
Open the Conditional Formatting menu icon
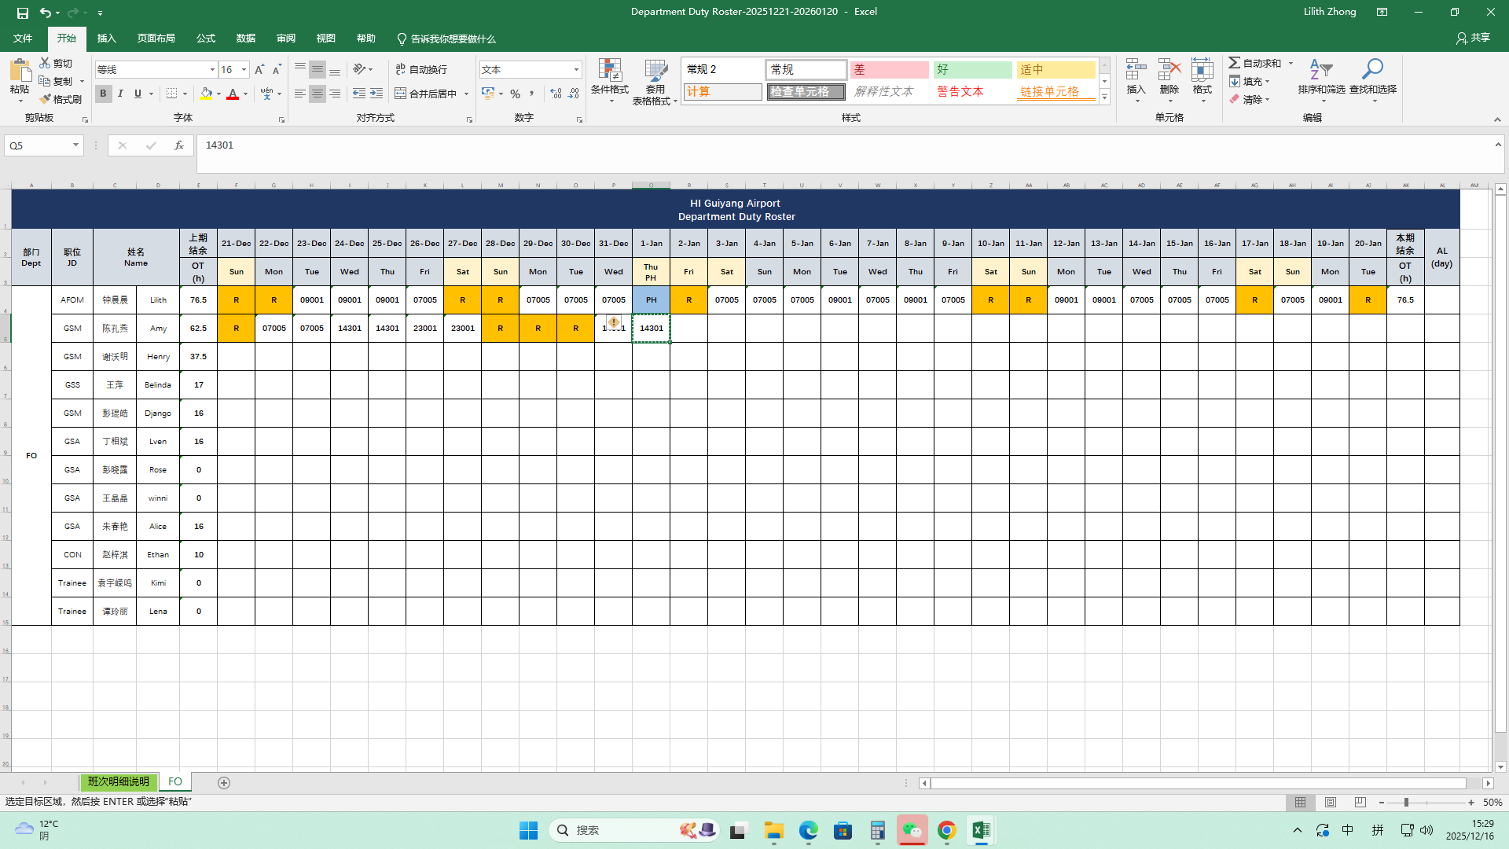(610, 71)
